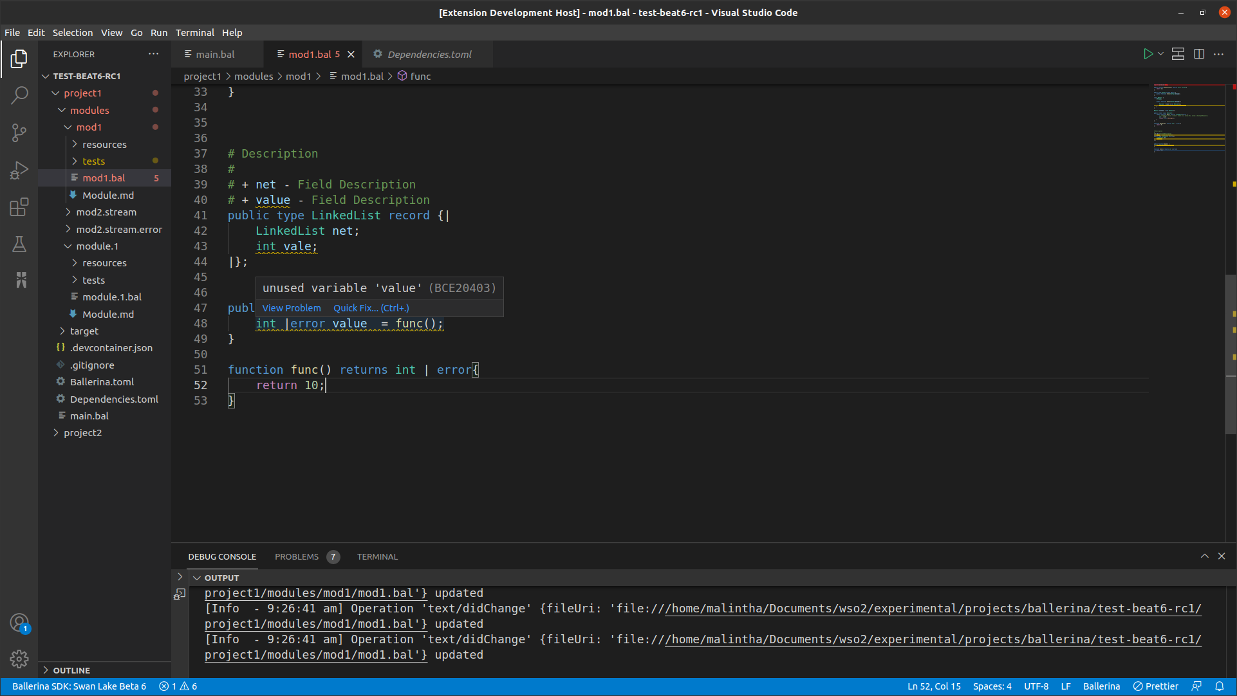This screenshot has height=696, width=1237.
Task: Open Run and Debug view
Action: [19, 170]
